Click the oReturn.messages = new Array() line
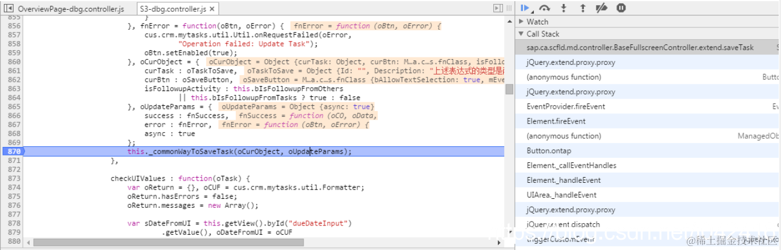 (x=193, y=206)
